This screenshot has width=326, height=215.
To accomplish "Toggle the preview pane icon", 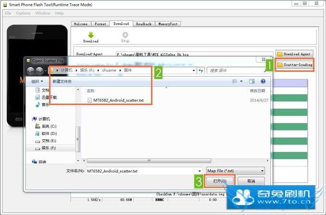I will [251, 81].
